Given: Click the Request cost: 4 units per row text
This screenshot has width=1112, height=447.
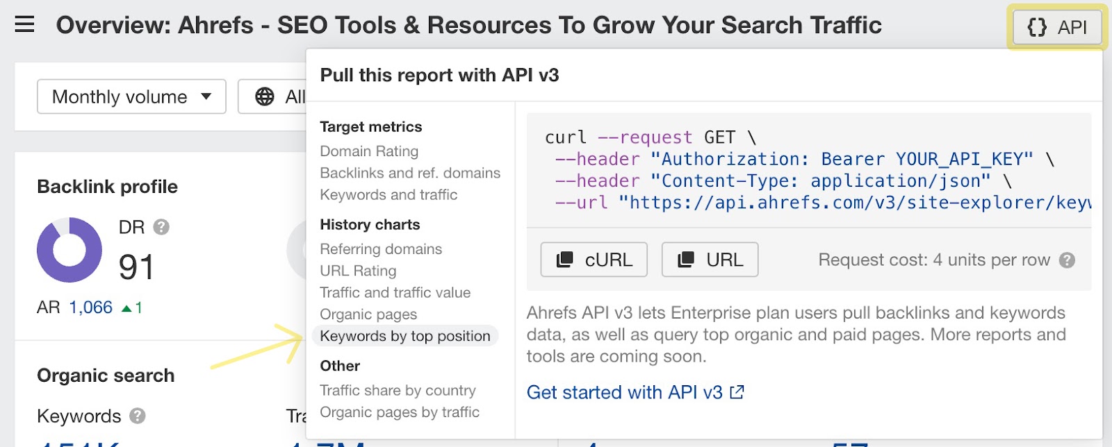Looking at the screenshot, I should tap(934, 260).
